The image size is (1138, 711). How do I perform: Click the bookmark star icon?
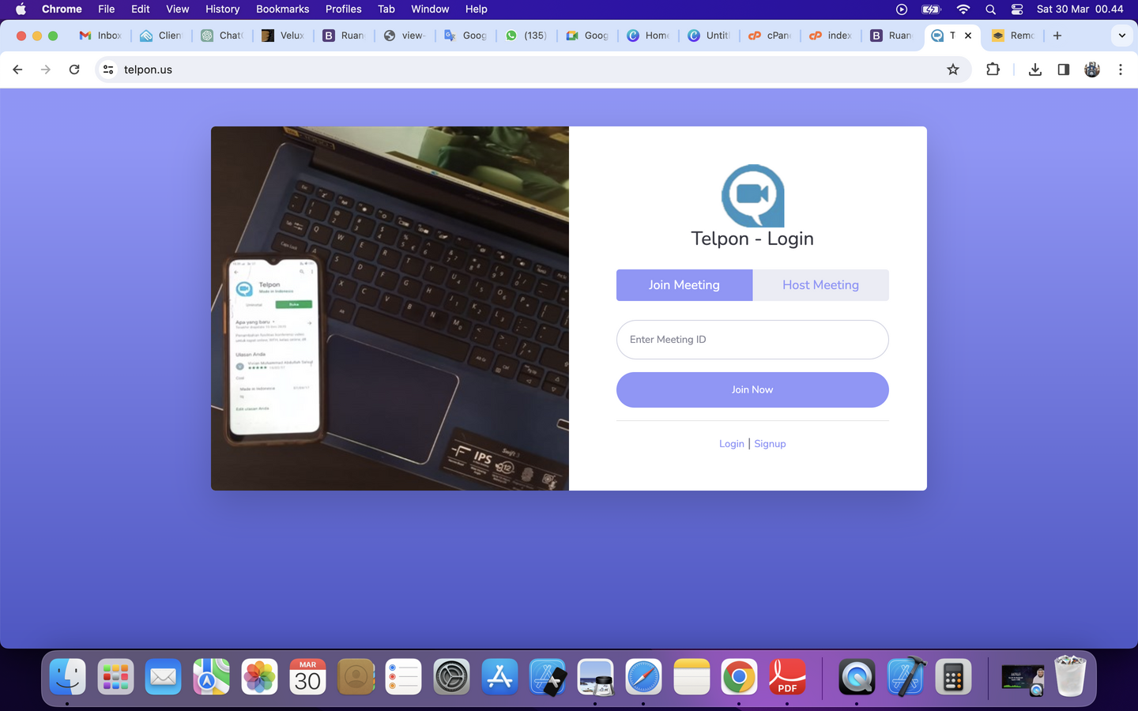953,70
